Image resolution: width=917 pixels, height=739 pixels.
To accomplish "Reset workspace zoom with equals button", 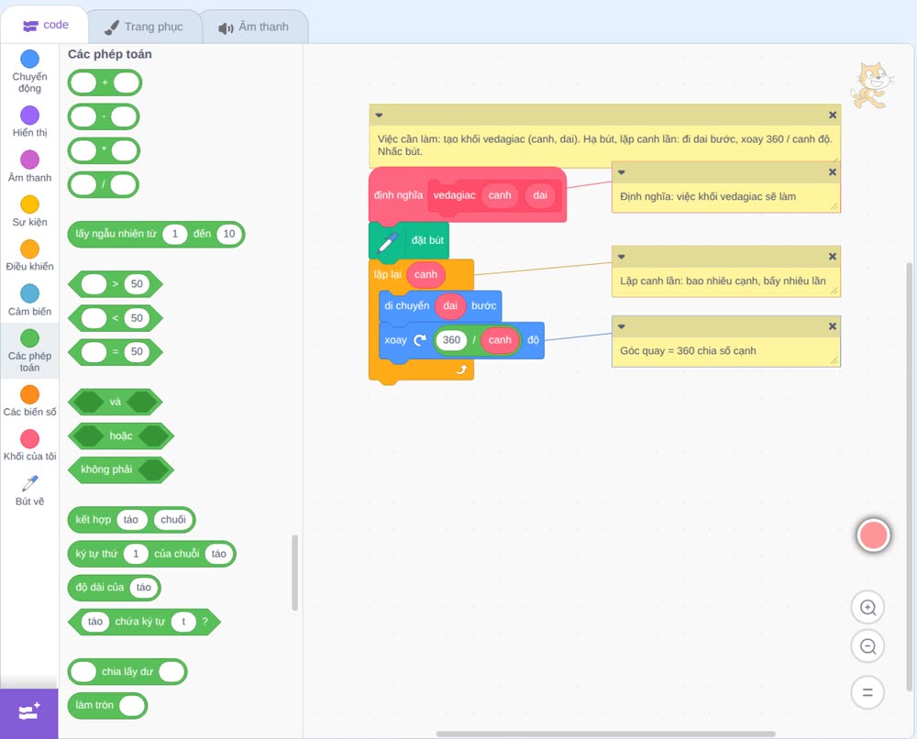I will pos(867,692).
